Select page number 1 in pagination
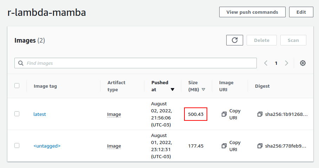The image size is (319, 168). pyautogui.click(x=276, y=63)
